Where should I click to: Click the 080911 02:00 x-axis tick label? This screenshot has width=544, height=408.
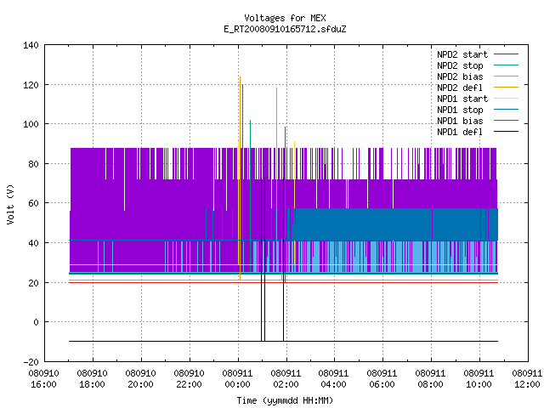(286, 379)
